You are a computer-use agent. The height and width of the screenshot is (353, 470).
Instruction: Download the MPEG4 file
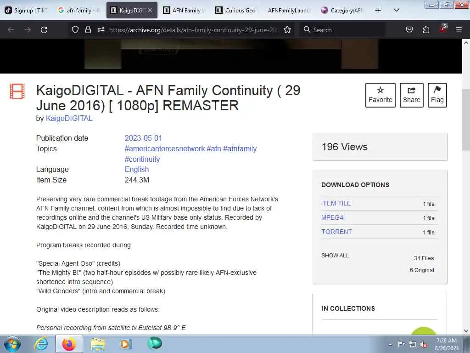pyautogui.click(x=332, y=217)
